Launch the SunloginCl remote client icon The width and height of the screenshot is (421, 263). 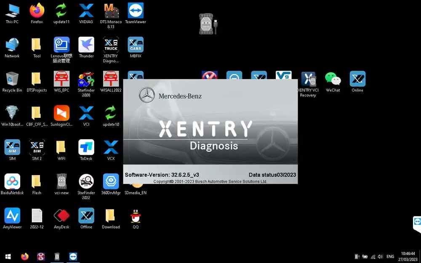pos(61,116)
